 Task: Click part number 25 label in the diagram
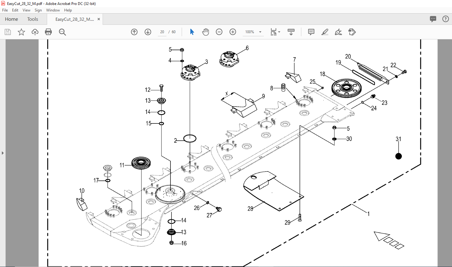312,82
